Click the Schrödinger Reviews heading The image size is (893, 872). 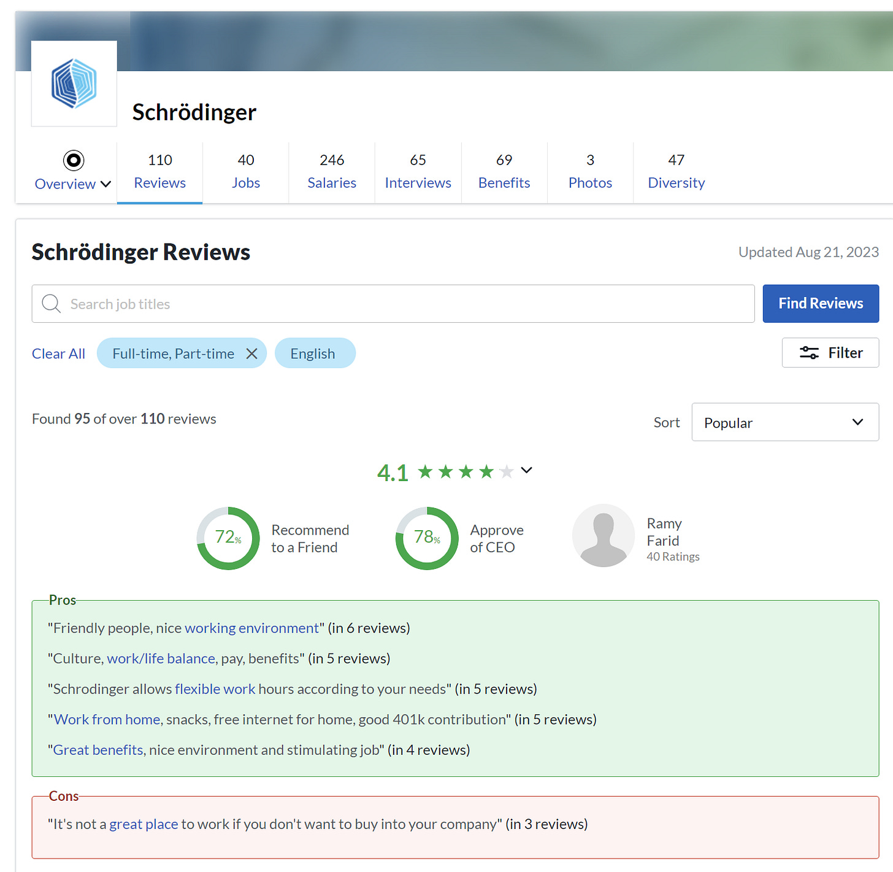pyautogui.click(x=141, y=252)
